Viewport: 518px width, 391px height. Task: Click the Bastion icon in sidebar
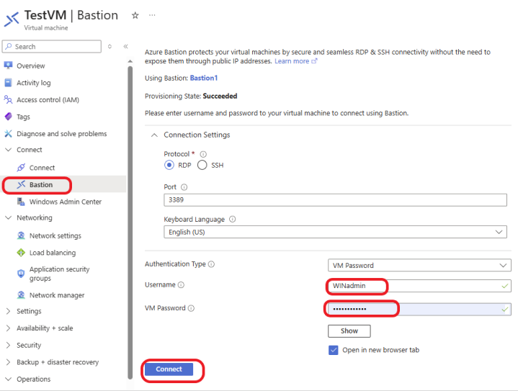click(21, 184)
